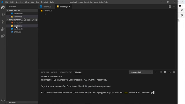Click the VS Code logo icon
The image size is (185, 104).
pyautogui.click(x=2, y=2)
